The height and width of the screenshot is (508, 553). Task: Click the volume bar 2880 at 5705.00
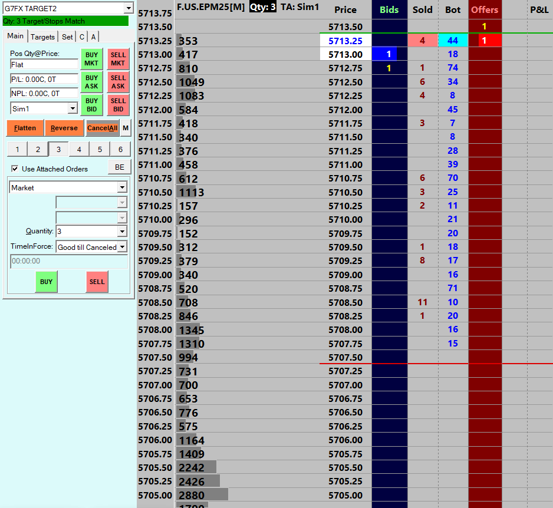pyautogui.click(x=202, y=495)
